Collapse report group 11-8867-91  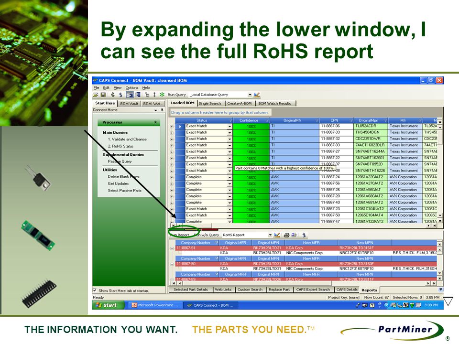tap(172, 248)
